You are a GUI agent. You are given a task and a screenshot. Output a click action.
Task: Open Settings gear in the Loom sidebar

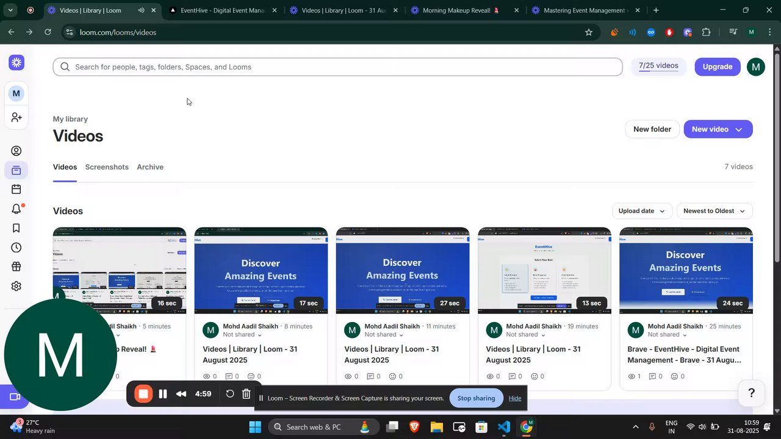(16, 286)
